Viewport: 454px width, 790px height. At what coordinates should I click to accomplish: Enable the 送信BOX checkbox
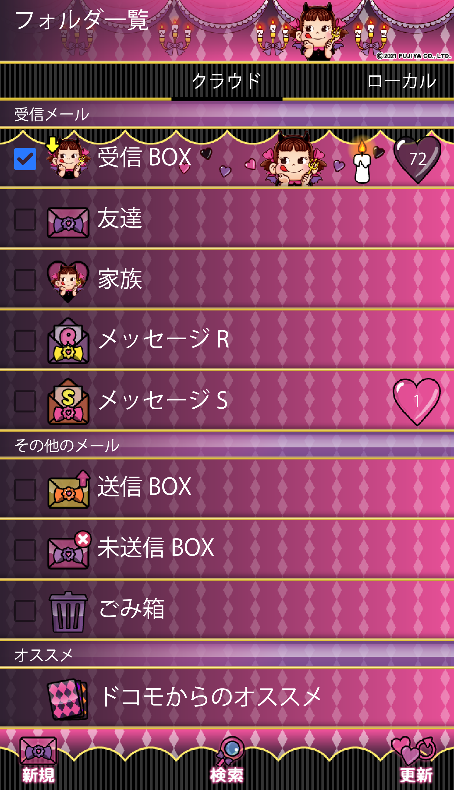[x=25, y=490]
